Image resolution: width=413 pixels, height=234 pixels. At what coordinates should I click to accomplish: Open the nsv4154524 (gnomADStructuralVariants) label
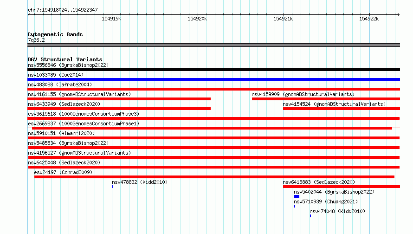[x=334, y=104]
